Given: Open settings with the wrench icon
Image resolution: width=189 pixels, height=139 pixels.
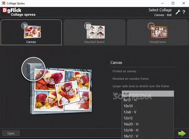Looking at the screenshot, I should [x=178, y=12].
